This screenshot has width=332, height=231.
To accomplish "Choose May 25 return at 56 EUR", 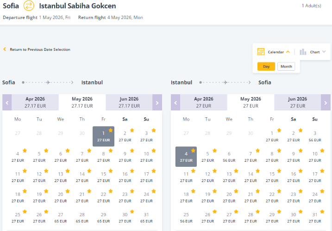I will [x=186, y=218].
